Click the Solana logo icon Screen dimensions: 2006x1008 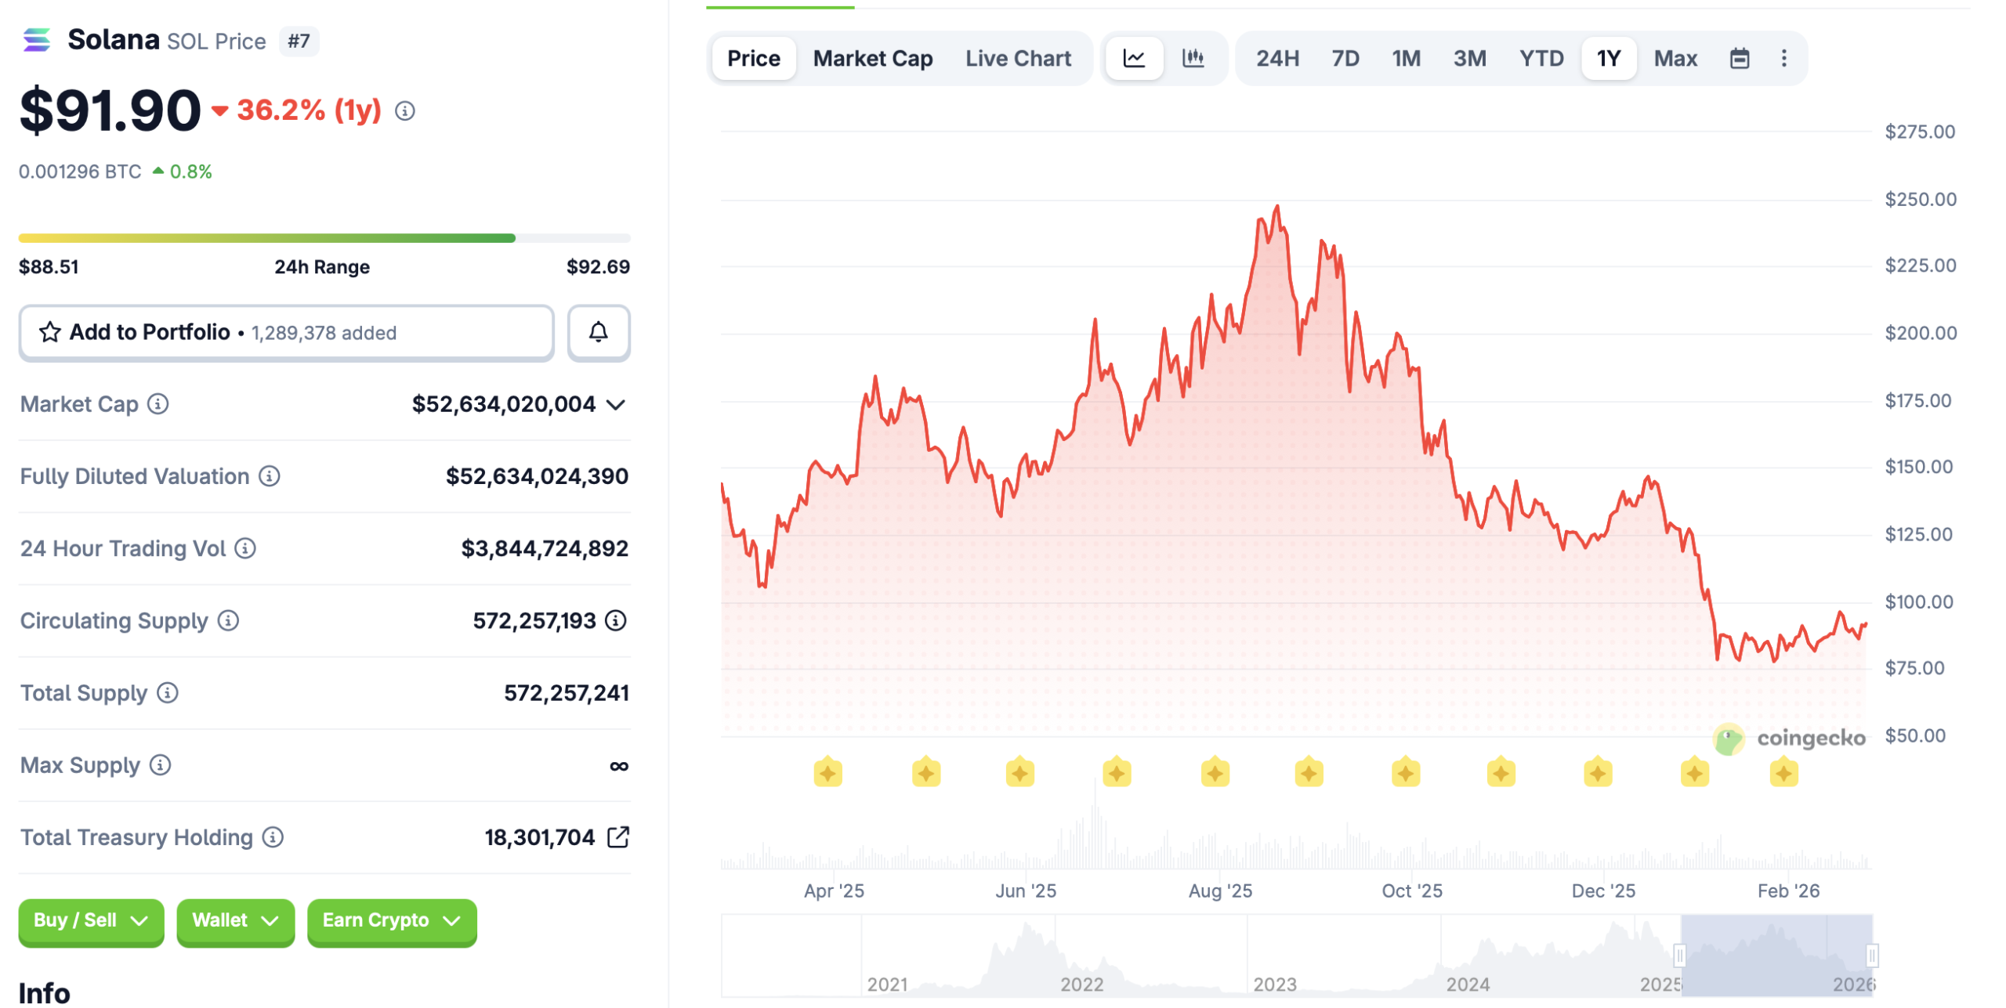tap(37, 39)
